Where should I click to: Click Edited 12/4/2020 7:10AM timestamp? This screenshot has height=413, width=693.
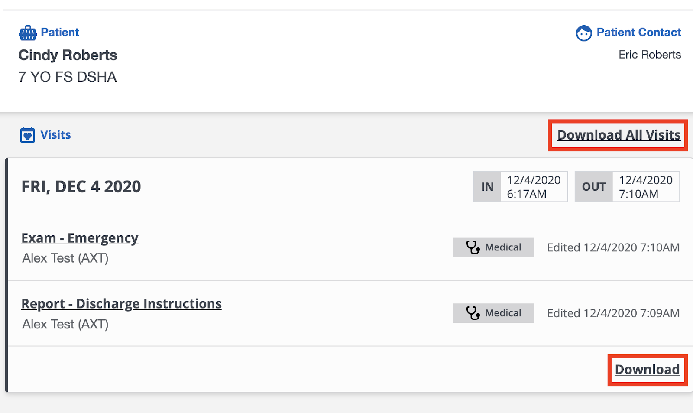click(613, 247)
